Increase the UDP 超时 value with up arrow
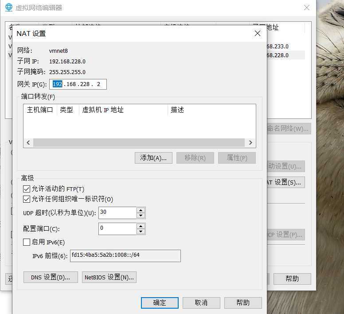344x314 pixels. point(141,210)
